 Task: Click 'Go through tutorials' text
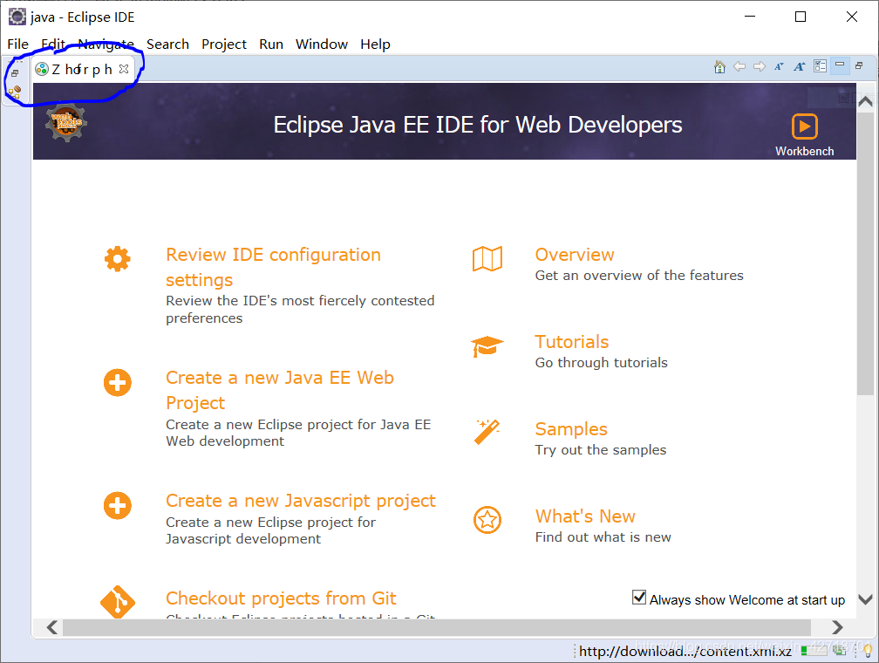(x=601, y=362)
